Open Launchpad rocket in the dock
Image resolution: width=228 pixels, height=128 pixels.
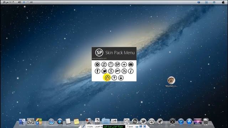click(x=160, y=121)
